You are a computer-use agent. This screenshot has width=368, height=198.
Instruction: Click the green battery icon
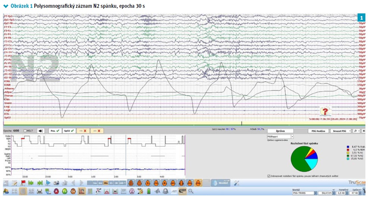(x=148, y=191)
